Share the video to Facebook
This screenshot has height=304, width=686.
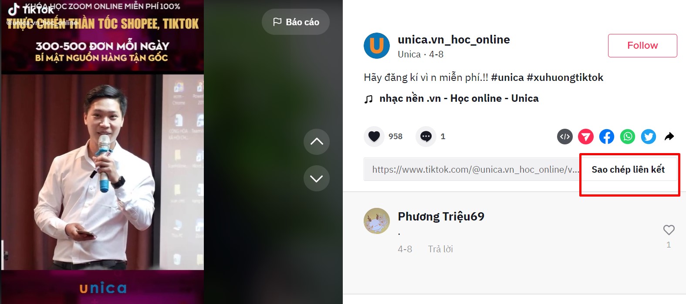coord(607,137)
